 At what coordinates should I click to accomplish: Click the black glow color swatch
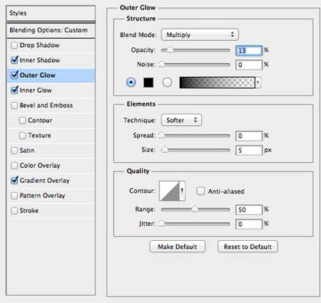[x=148, y=82]
